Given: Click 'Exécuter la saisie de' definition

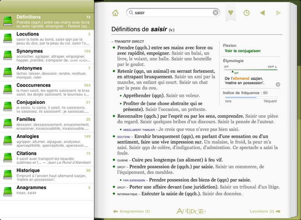Looking at the screenshot, I should [171, 194].
